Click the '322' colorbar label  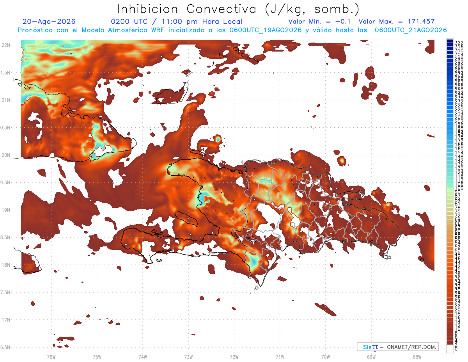[459, 43]
